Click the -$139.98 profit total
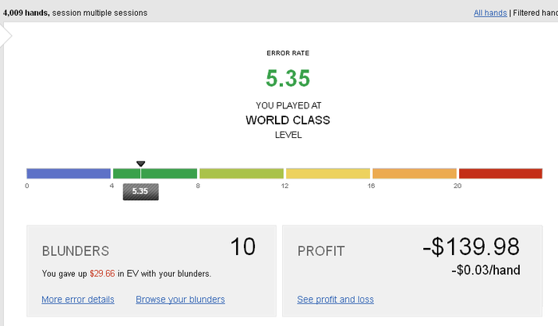 [471, 247]
